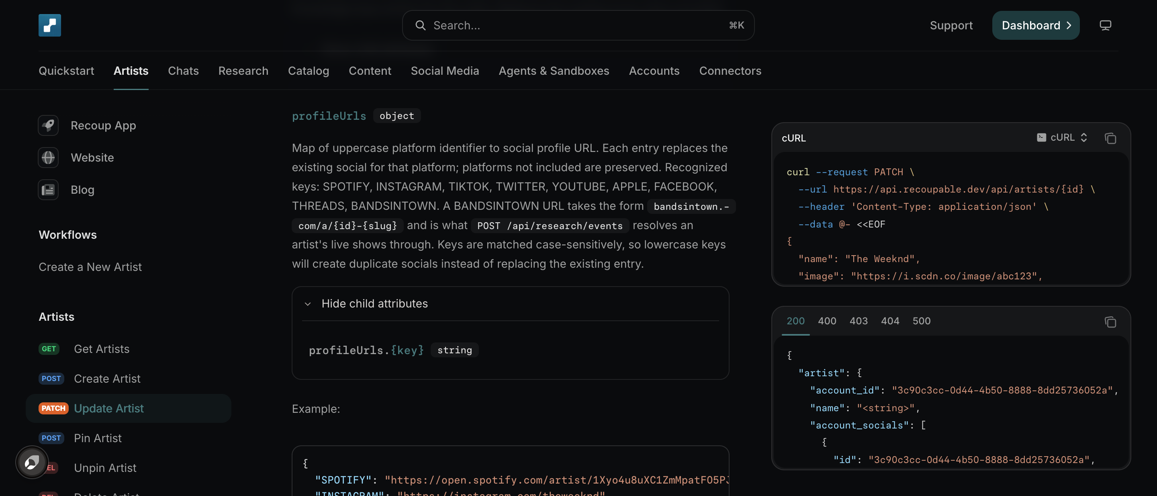Image resolution: width=1157 pixels, height=496 pixels.
Task: Copy the cURL request code
Action: [1110, 138]
